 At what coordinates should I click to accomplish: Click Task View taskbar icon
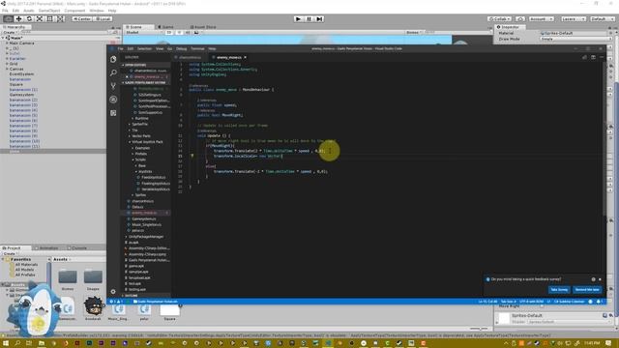(29, 343)
